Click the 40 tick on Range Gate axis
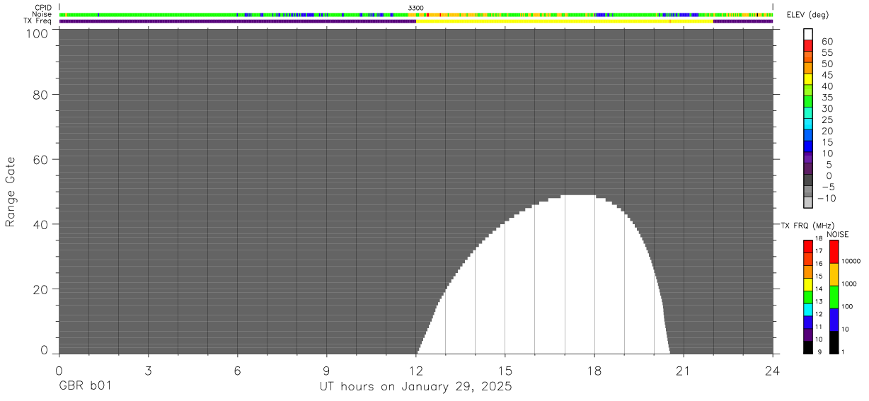The image size is (869, 401). [x=40, y=224]
